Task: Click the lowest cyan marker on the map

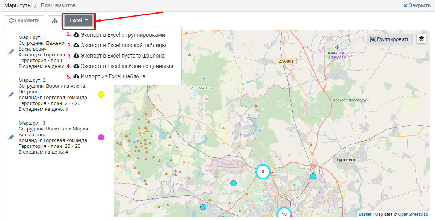Action: point(203,207)
